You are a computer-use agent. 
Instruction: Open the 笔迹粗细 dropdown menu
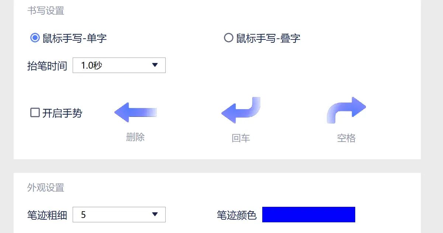pos(119,214)
